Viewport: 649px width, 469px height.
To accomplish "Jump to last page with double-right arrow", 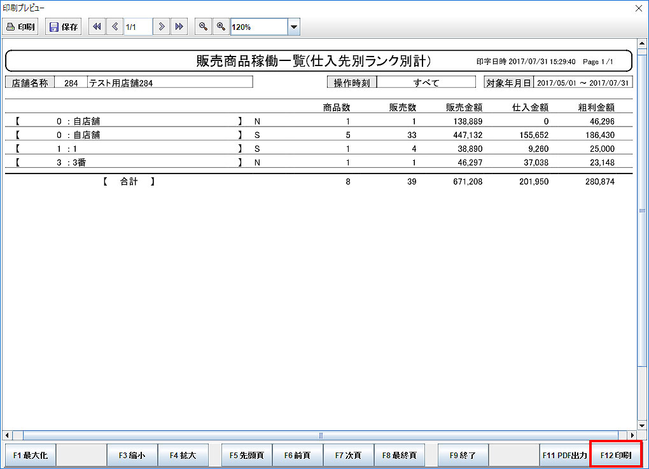I will [179, 27].
